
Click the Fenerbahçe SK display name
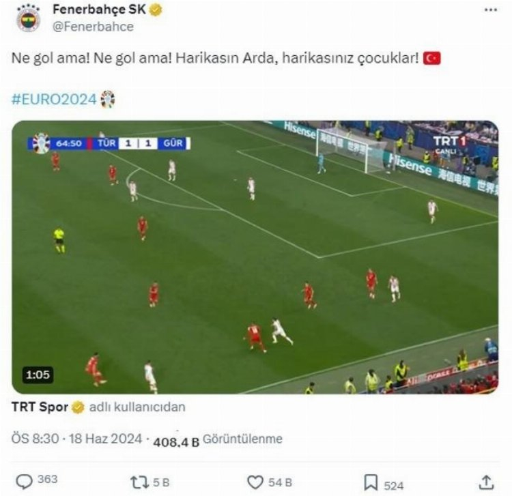click(x=99, y=10)
